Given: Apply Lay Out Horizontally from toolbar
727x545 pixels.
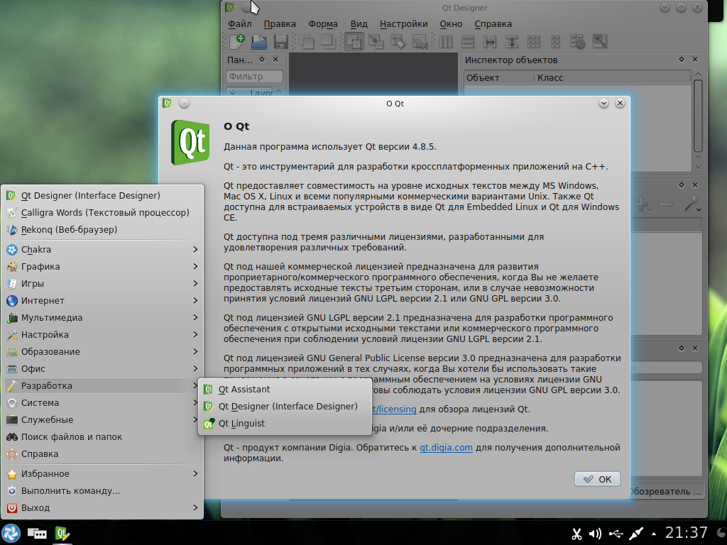Looking at the screenshot, I should coord(446,42).
